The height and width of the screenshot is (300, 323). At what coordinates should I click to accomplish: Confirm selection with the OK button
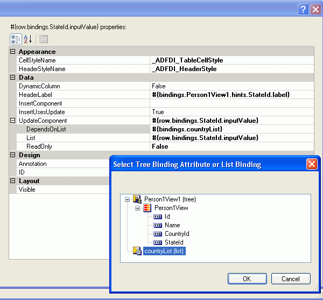247,279
